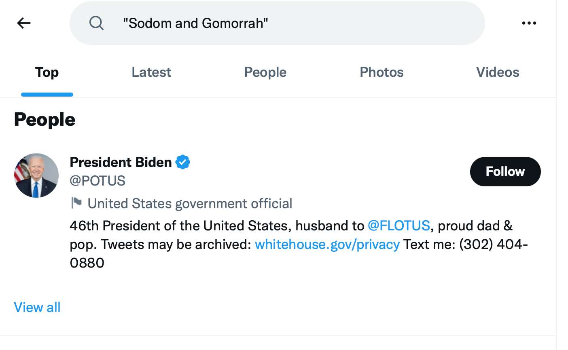
Task: Click the back arrow icon
Action: pyautogui.click(x=24, y=23)
